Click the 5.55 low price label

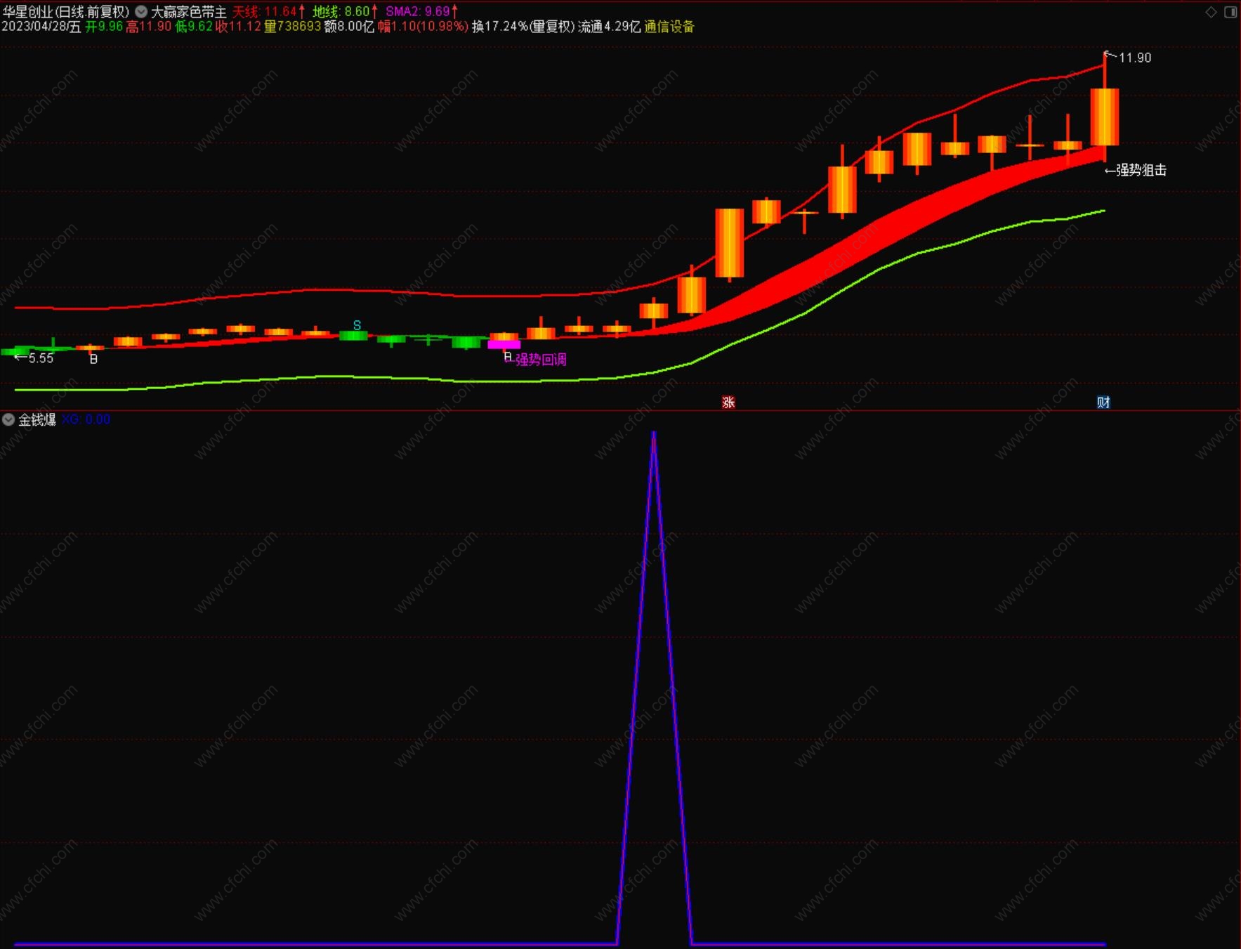coord(41,358)
